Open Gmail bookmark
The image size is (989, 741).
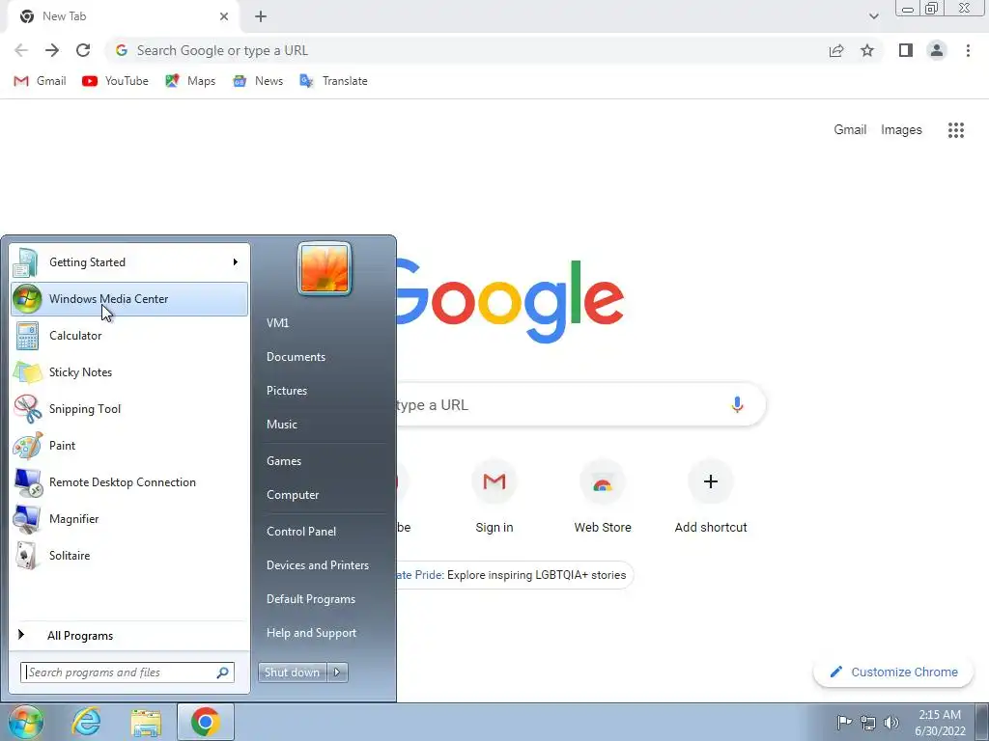(40, 81)
